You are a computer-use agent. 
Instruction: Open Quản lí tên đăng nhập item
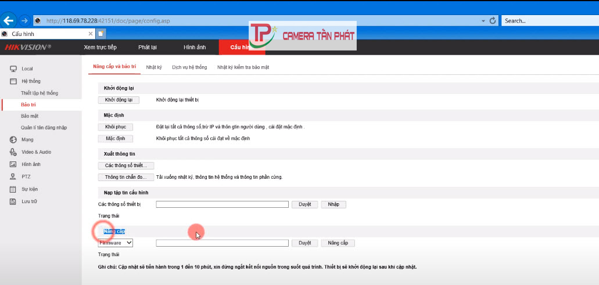tap(44, 128)
